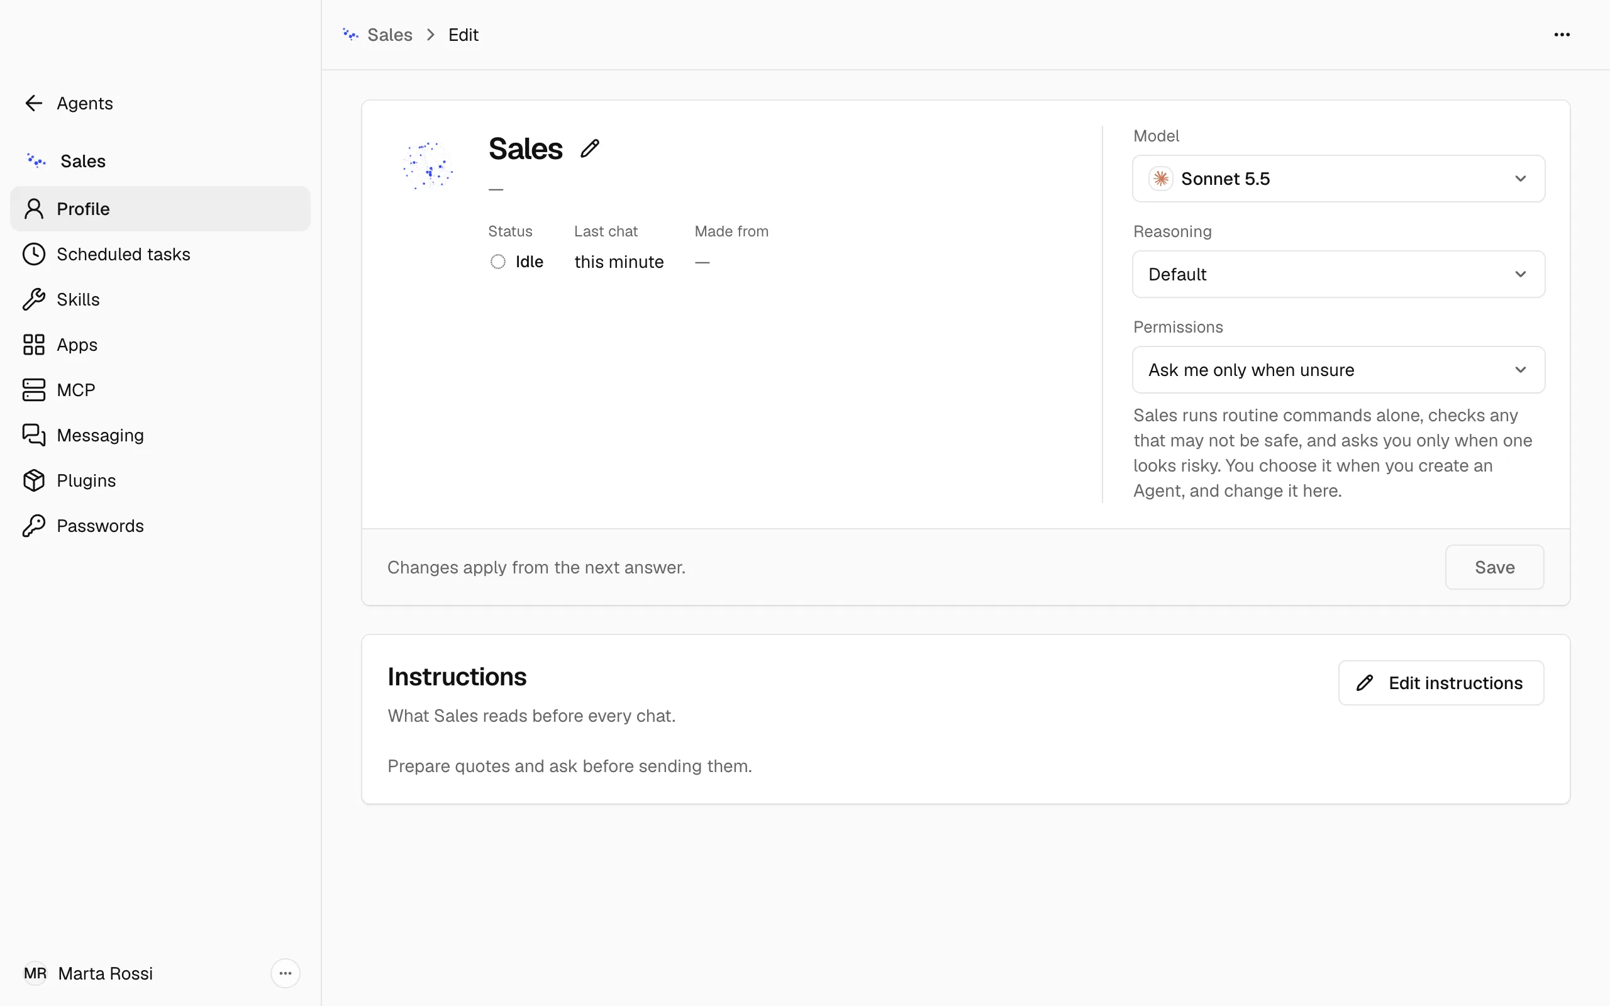Viewport: 1610px width, 1006px height.
Task: Click the Sales agent avatar image
Action: [428, 165]
